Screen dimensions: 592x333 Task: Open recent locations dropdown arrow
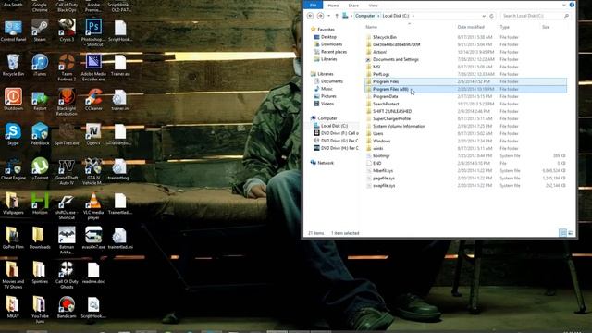[x=329, y=16]
